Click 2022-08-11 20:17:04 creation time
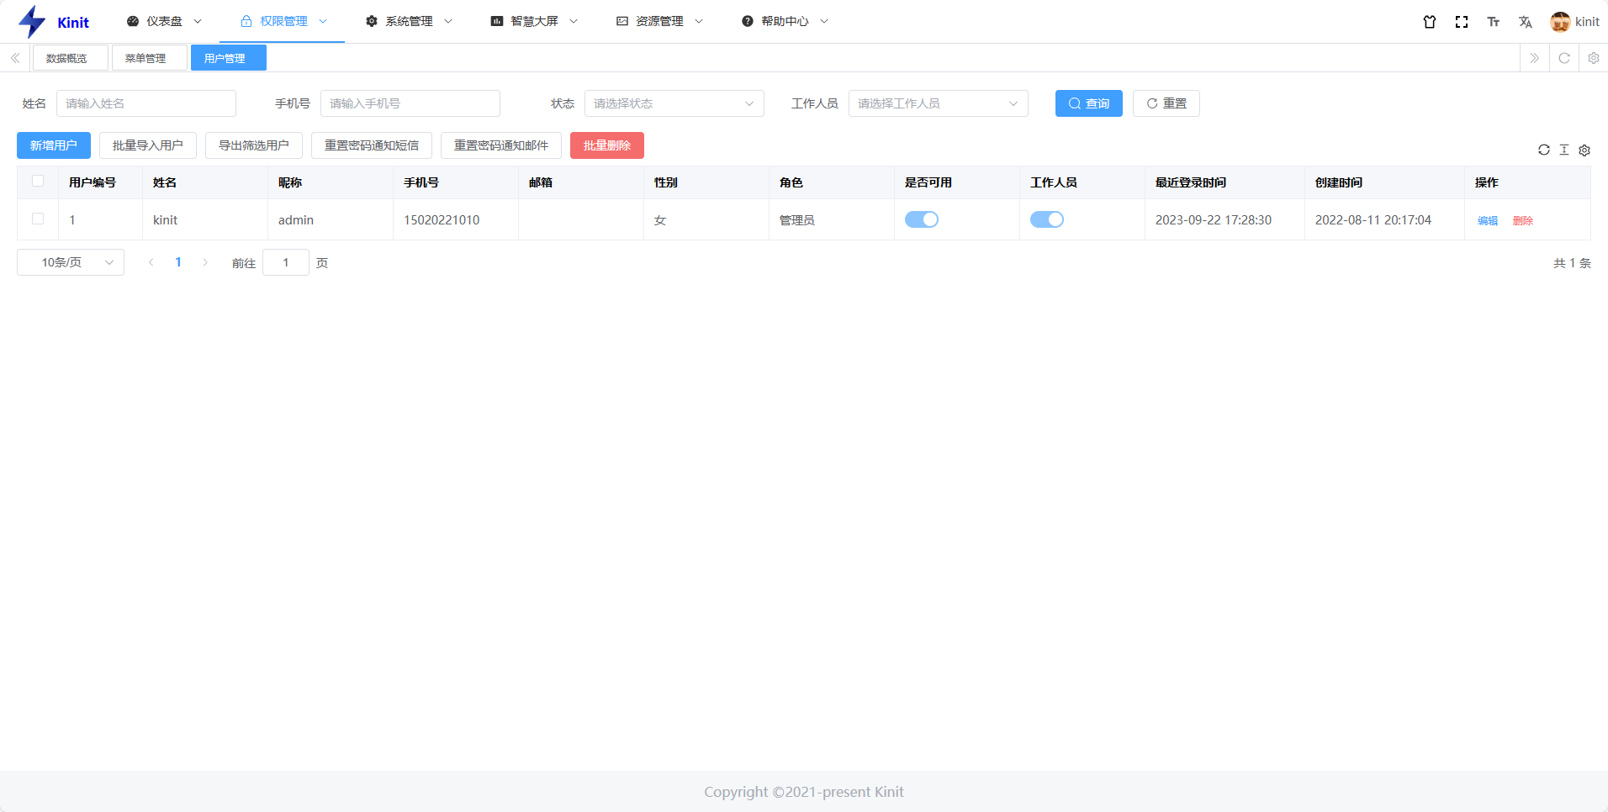The image size is (1608, 812). point(1373,220)
